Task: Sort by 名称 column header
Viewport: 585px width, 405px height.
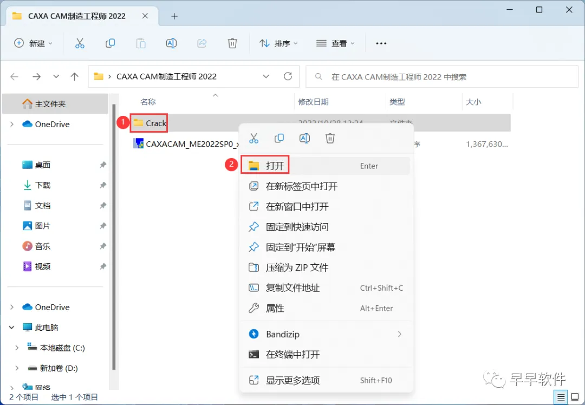Action: (148, 102)
